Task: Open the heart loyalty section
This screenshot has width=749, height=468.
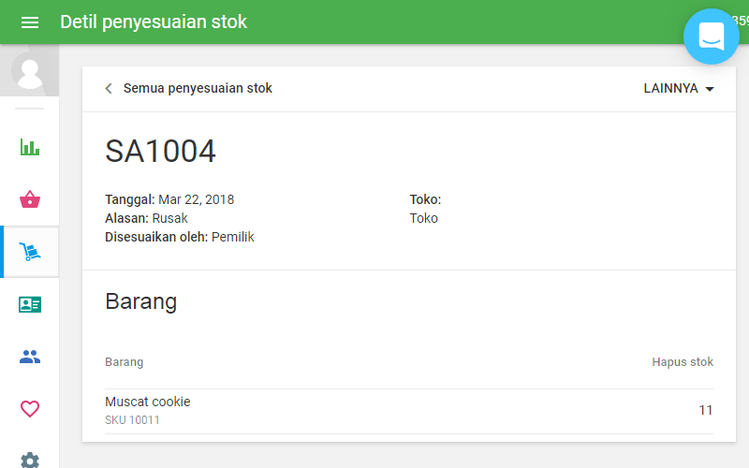Action: 30,409
